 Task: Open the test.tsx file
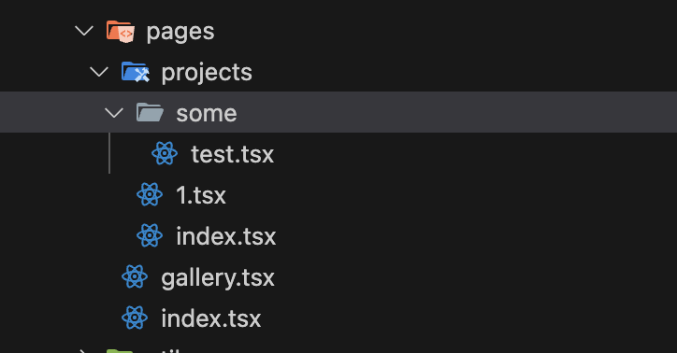click(232, 154)
